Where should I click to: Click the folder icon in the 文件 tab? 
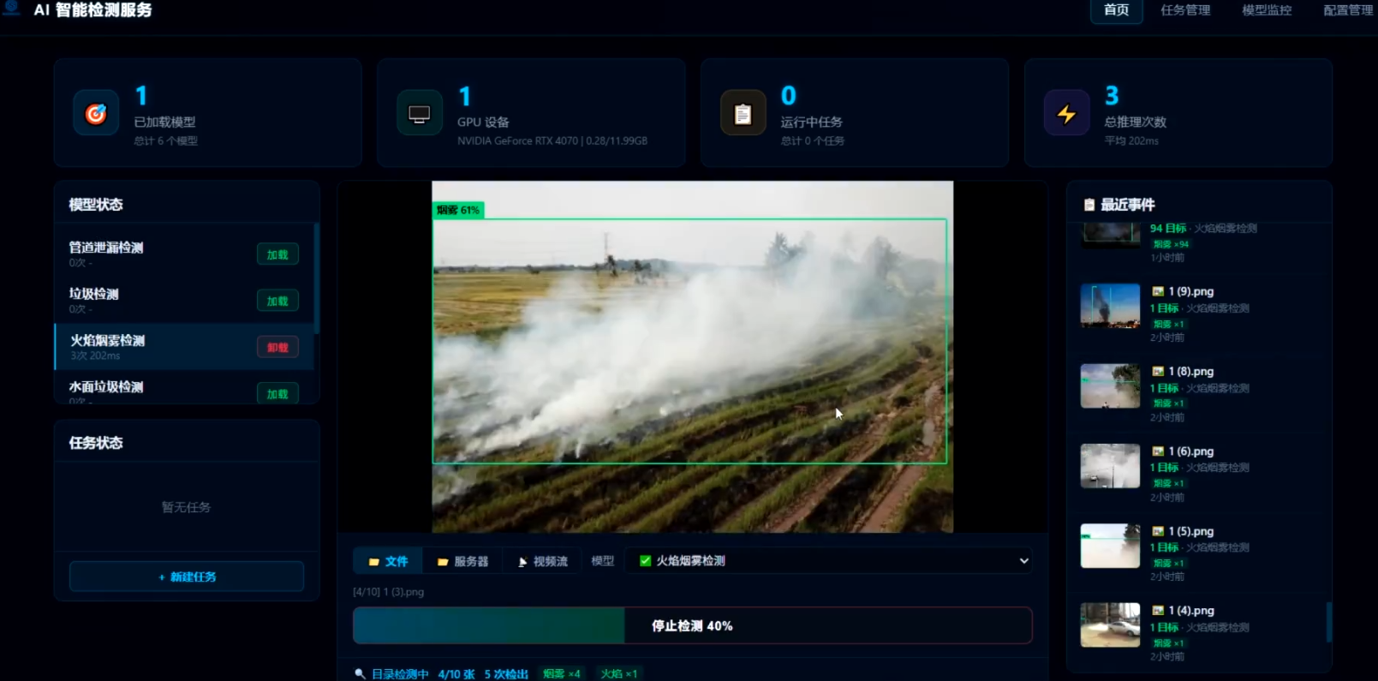tap(373, 562)
